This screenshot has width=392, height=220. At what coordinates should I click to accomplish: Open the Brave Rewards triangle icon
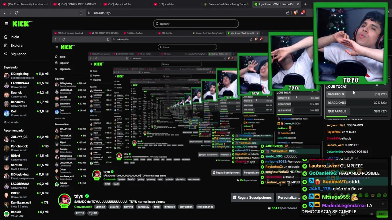(x=303, y=13)
